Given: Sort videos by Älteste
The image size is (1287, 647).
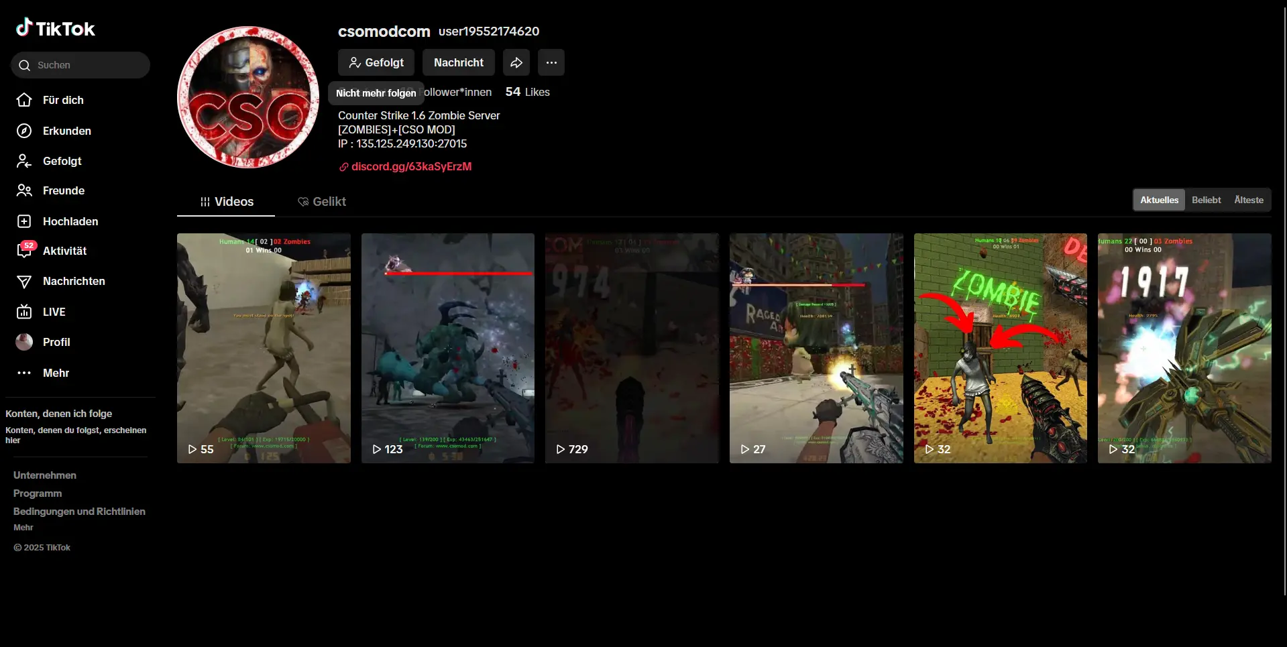Looking at the screenshot, I should [x=1248, y=200].
